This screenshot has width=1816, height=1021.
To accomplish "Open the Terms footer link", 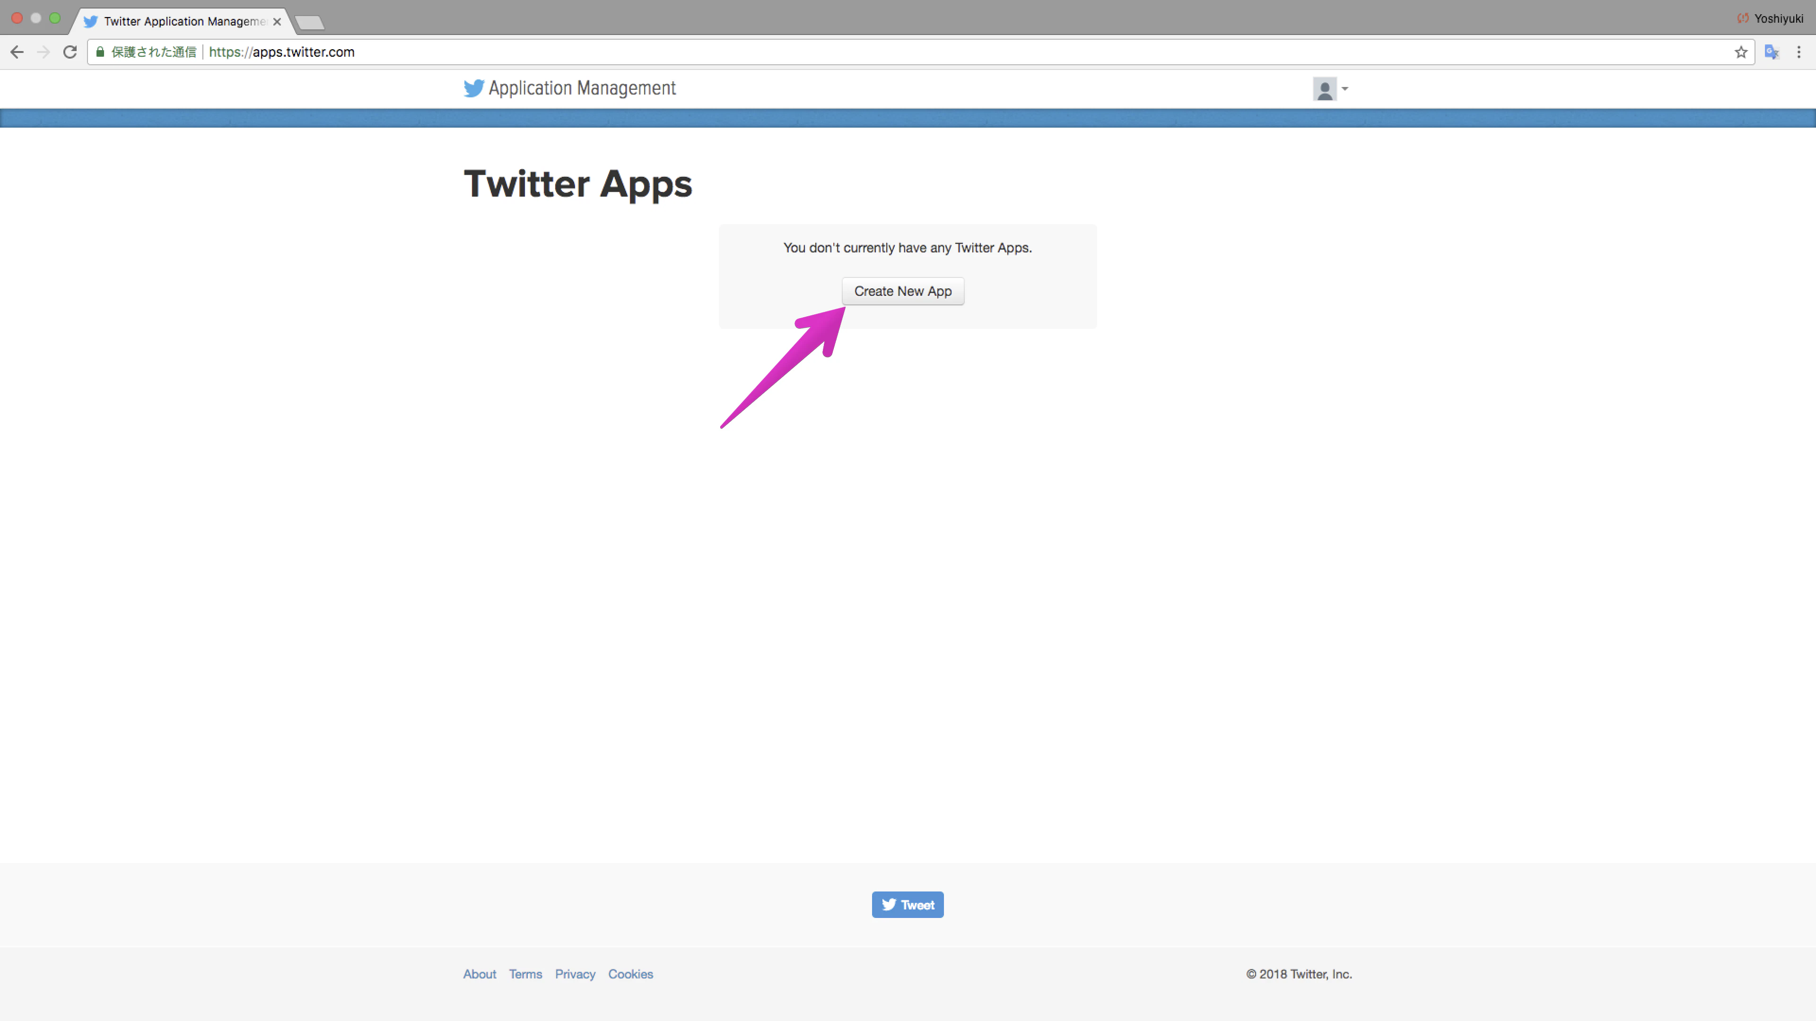I will click(x=525, y=974).
